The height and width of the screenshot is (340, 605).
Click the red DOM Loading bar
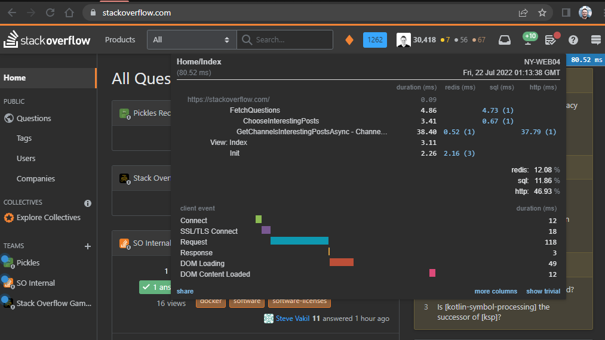click(342, 262)
